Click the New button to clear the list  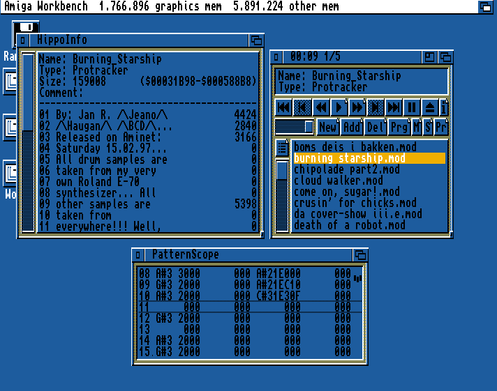(x=327, y=127)
